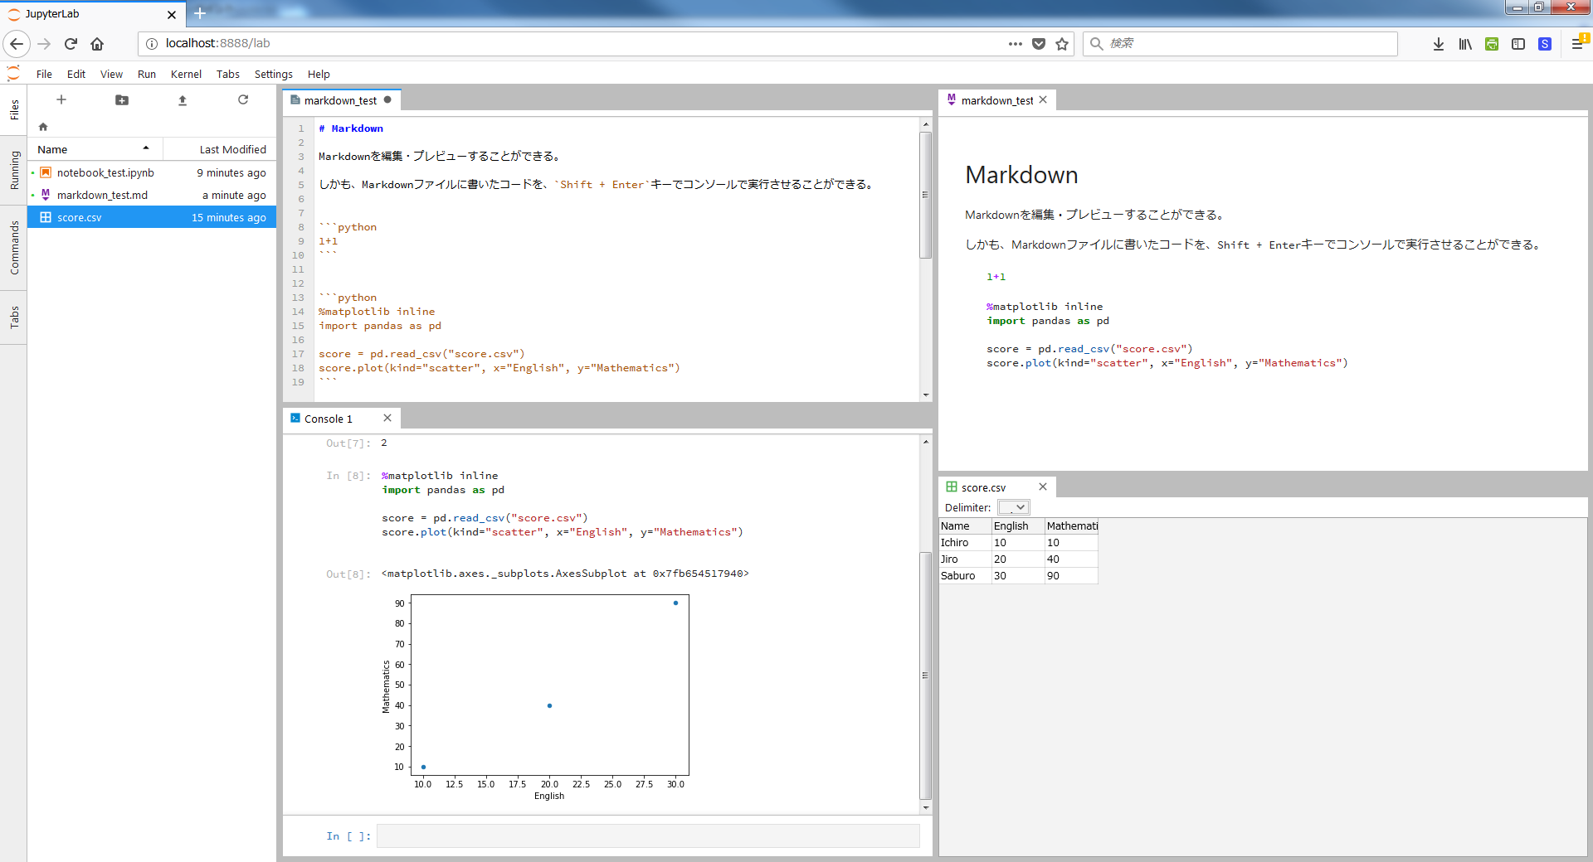Click the English column header in CSV

pyautogui.click(x=1018, y=525)
